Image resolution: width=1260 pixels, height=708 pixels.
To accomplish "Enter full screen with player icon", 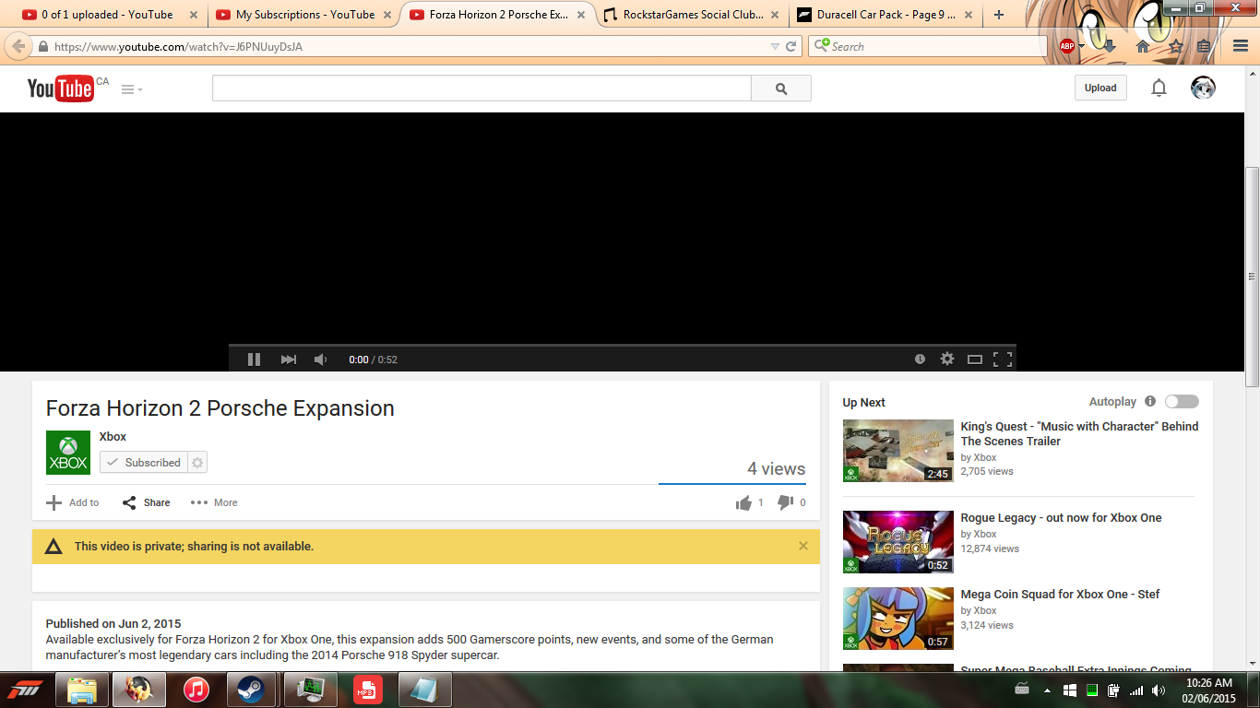I will pos(1003,360).
